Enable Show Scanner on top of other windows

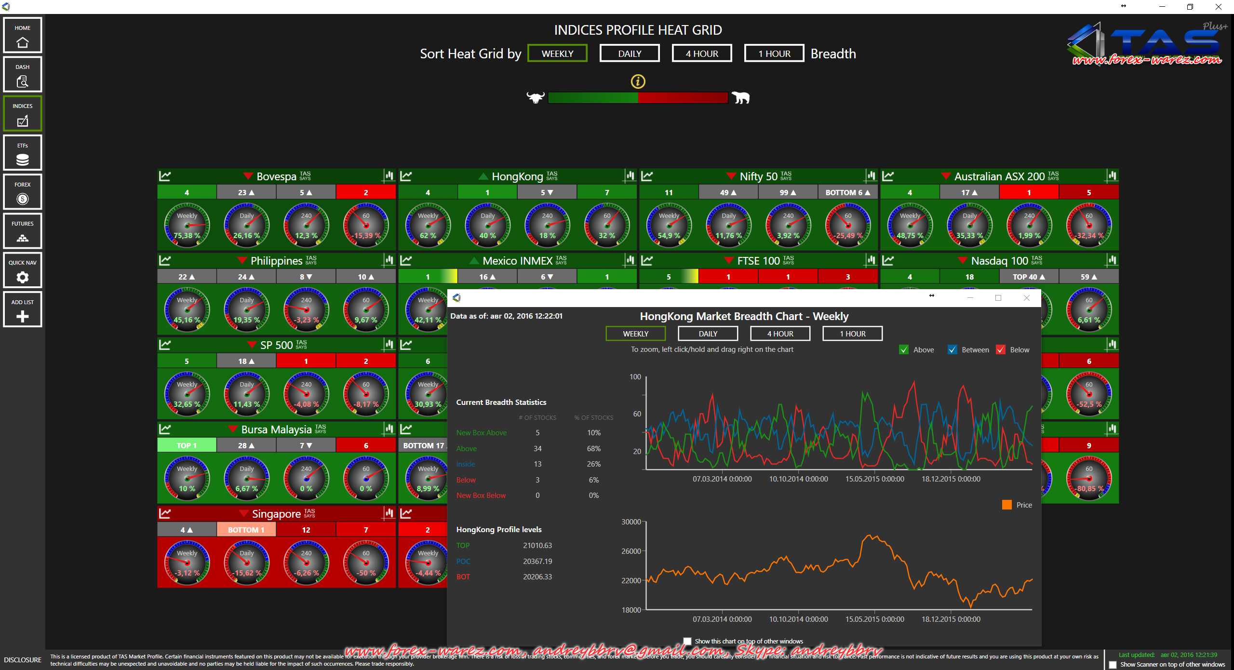[x=1113, y=665]
